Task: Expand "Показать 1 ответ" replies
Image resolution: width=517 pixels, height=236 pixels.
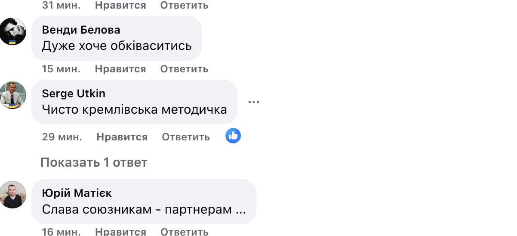Action: pyautogui.click(x=94, y=162)
